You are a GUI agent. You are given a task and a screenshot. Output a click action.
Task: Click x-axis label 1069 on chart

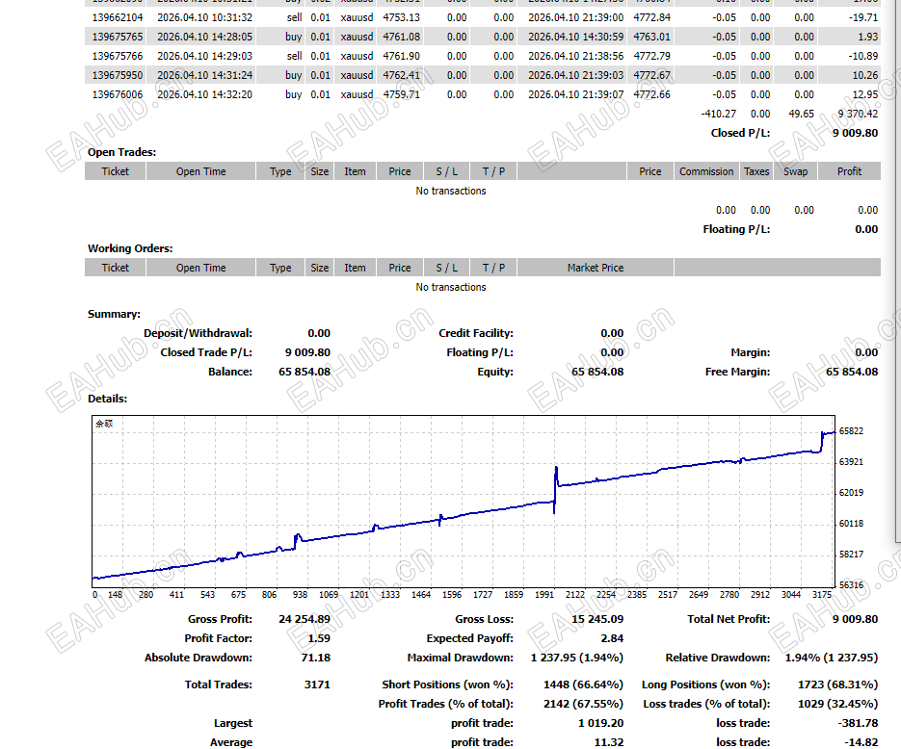coord(329,595)
